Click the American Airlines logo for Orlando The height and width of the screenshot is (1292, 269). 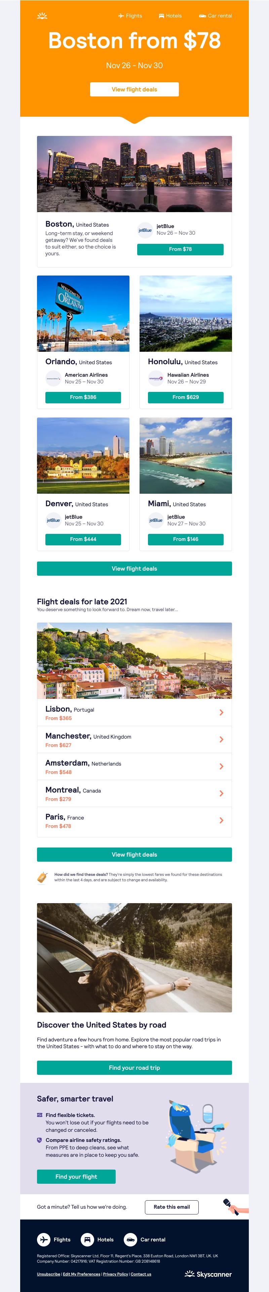[x=53, y=378]
